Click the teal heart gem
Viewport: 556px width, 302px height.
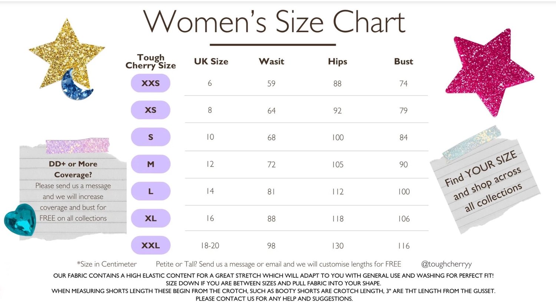click(x=20, y=220)
